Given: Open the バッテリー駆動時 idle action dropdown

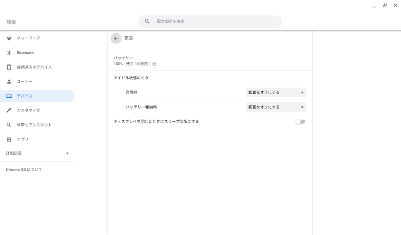Looking at the screenshot, I should 276,107.
